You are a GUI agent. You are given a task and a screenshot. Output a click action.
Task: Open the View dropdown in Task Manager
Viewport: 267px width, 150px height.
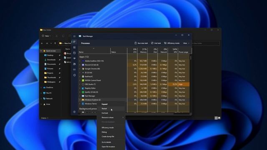click(x=186, y=43)
